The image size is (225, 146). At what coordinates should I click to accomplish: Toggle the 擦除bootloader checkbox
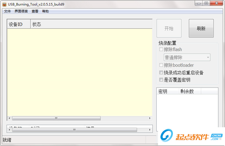tap(161, 65)
